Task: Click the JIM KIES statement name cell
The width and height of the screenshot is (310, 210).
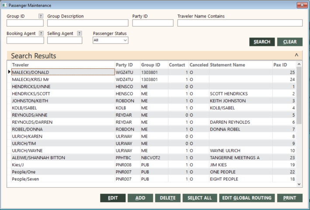Action: coord(241,165)
